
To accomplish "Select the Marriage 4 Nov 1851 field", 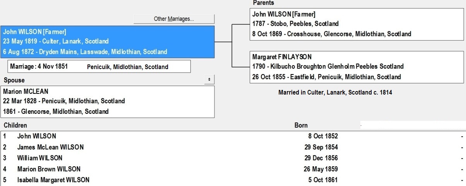I will click(x=39, y=66).
